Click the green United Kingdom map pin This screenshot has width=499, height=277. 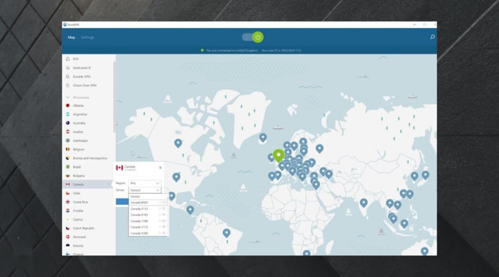(x=278, y=155)
